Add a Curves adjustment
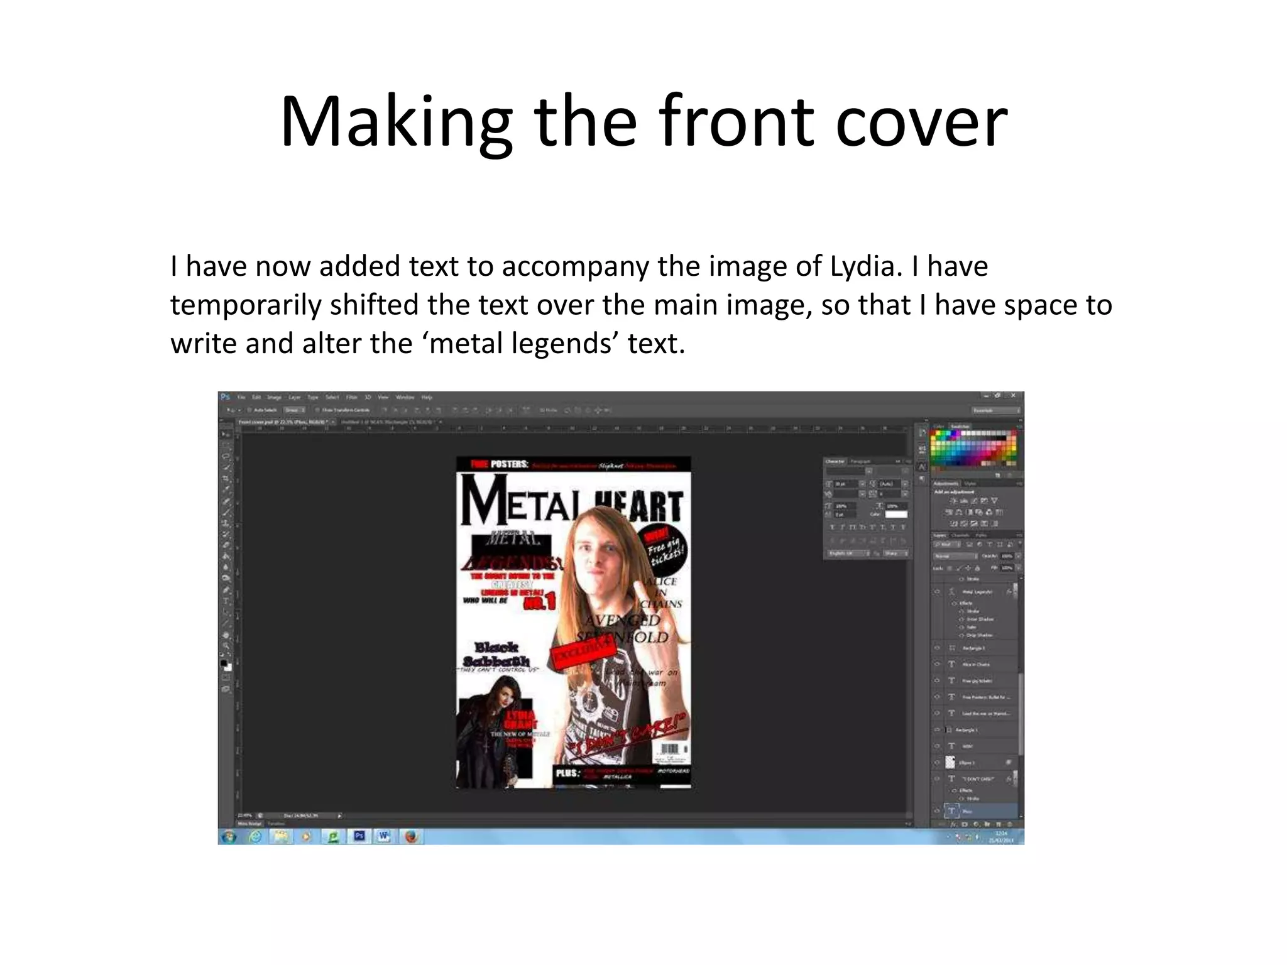The height and width of the screenshot is (965, 1287). pyautogui.click(x=974, y=501)
